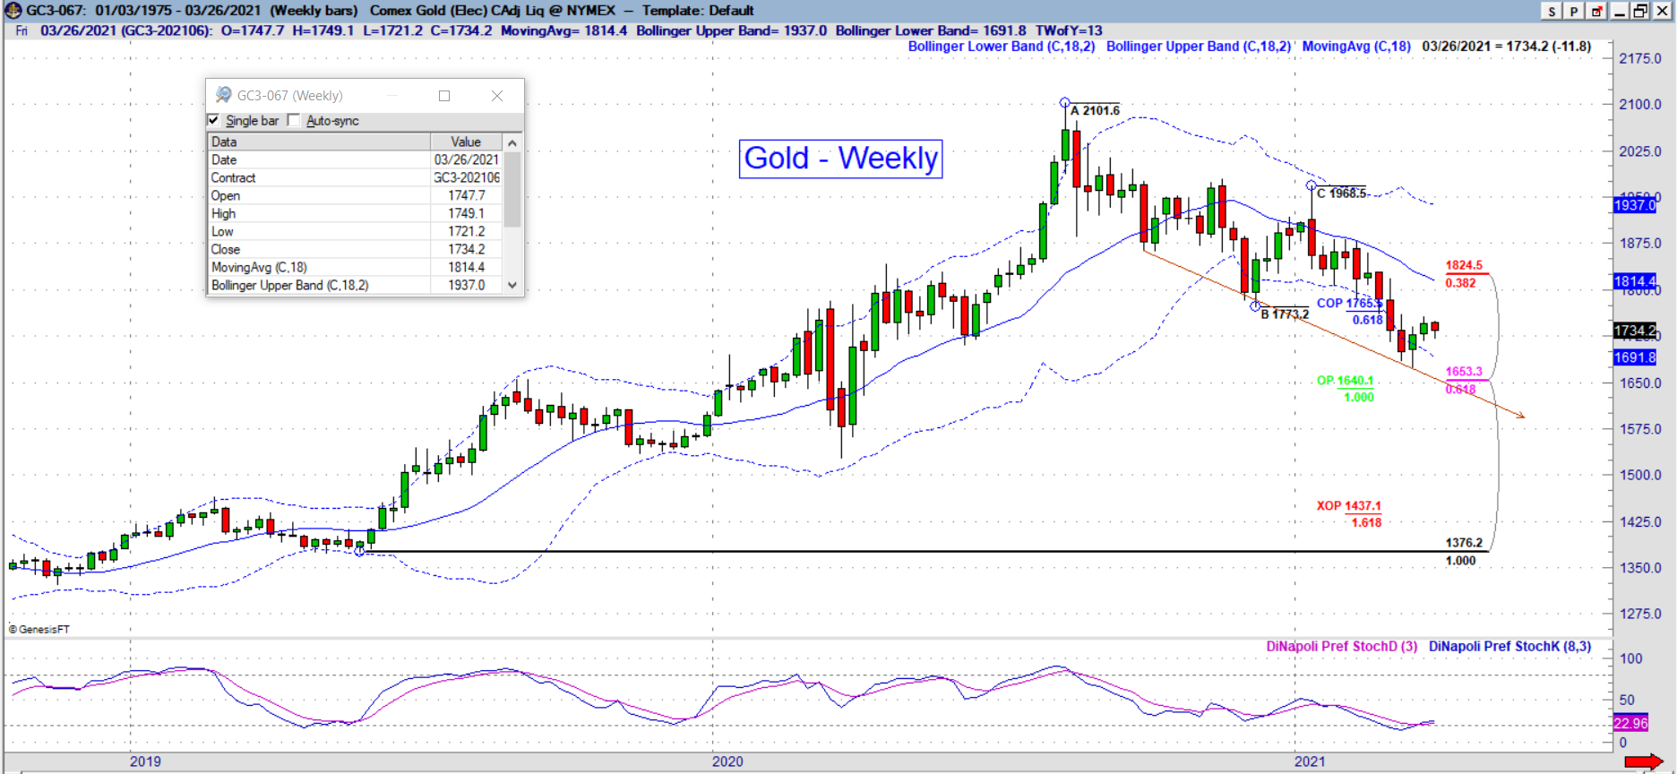
Task: Select the Bollinger Upper Band (C,18,2) row
Action: [355, 285]
